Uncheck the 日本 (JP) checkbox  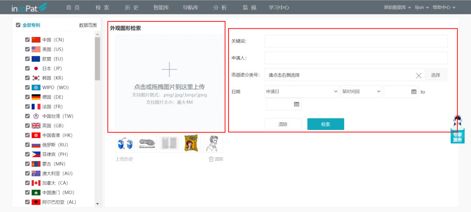[27, 68]
